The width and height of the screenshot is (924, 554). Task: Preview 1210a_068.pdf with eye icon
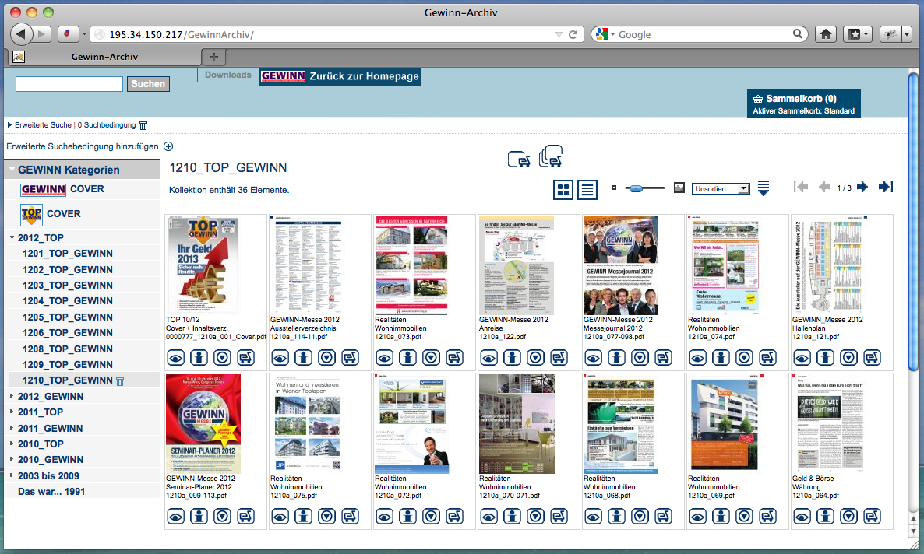coord(594,517)
